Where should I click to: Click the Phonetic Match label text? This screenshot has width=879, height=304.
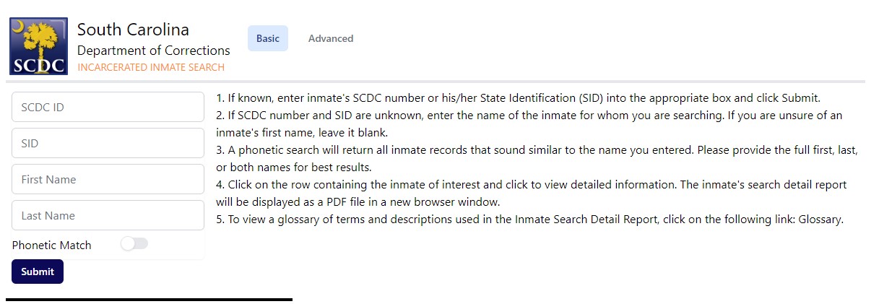click(x=52, y=246)
